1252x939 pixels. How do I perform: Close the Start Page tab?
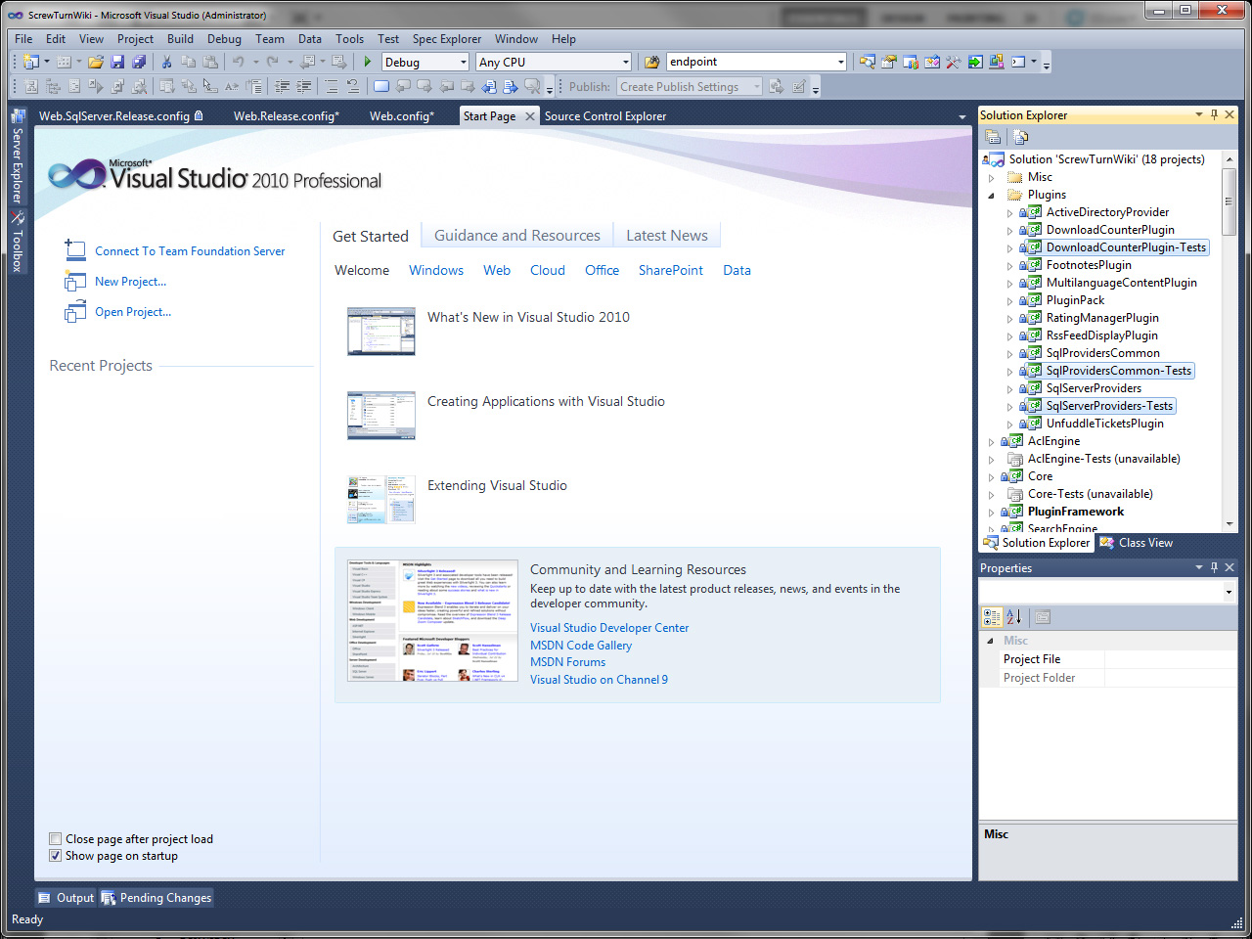point(530,115)
